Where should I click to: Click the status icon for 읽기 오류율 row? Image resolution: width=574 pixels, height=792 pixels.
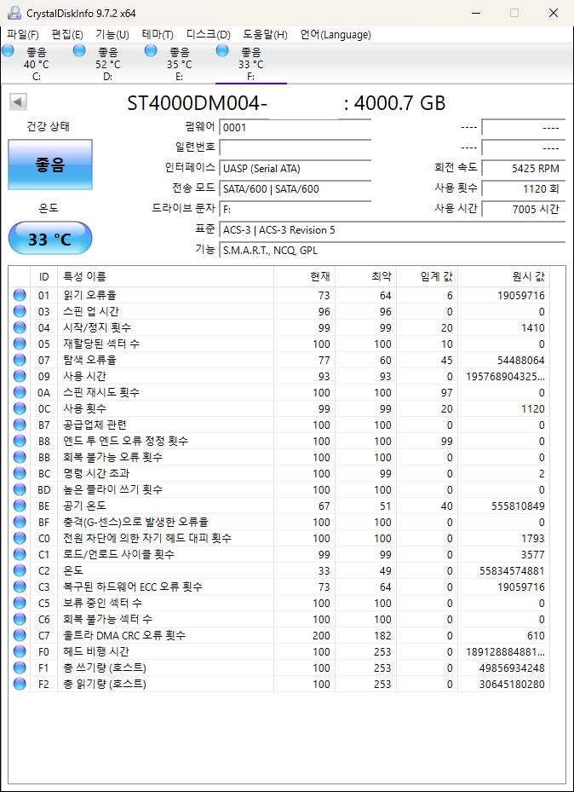point(20,295)
